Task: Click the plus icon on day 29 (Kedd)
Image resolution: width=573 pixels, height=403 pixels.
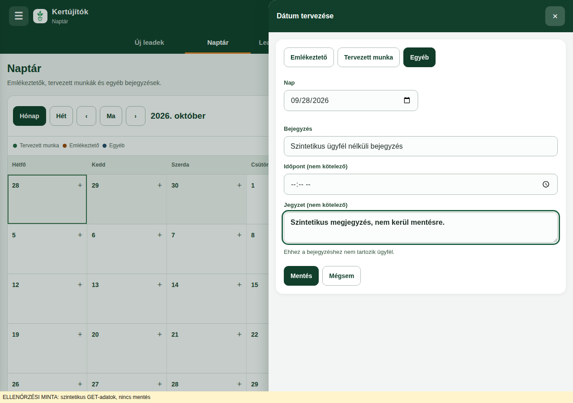Action: click(160, 185)
